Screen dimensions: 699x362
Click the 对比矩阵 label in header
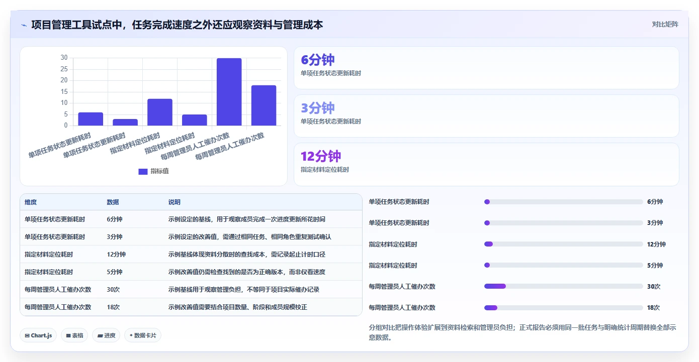665,24
